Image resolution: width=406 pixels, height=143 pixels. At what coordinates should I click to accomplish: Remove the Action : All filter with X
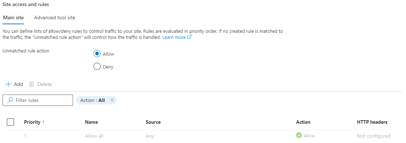pos(112,101)
